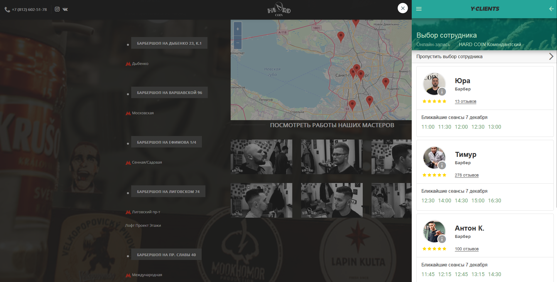The image size is (557, 282).
Task: Click the Онлайн-запись breadcrumb text
Action: point(433,44)
